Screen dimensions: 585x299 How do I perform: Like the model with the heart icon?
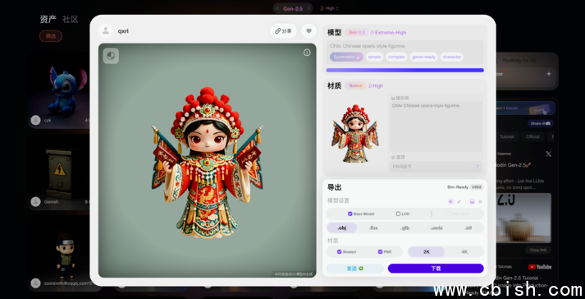coord(308,31)
